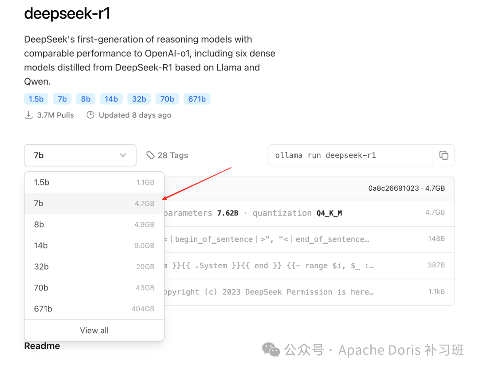The width and height of the screenshot is (479, 369).
Task: Click the clock icon beside Updated
Action: coord(90,115)
